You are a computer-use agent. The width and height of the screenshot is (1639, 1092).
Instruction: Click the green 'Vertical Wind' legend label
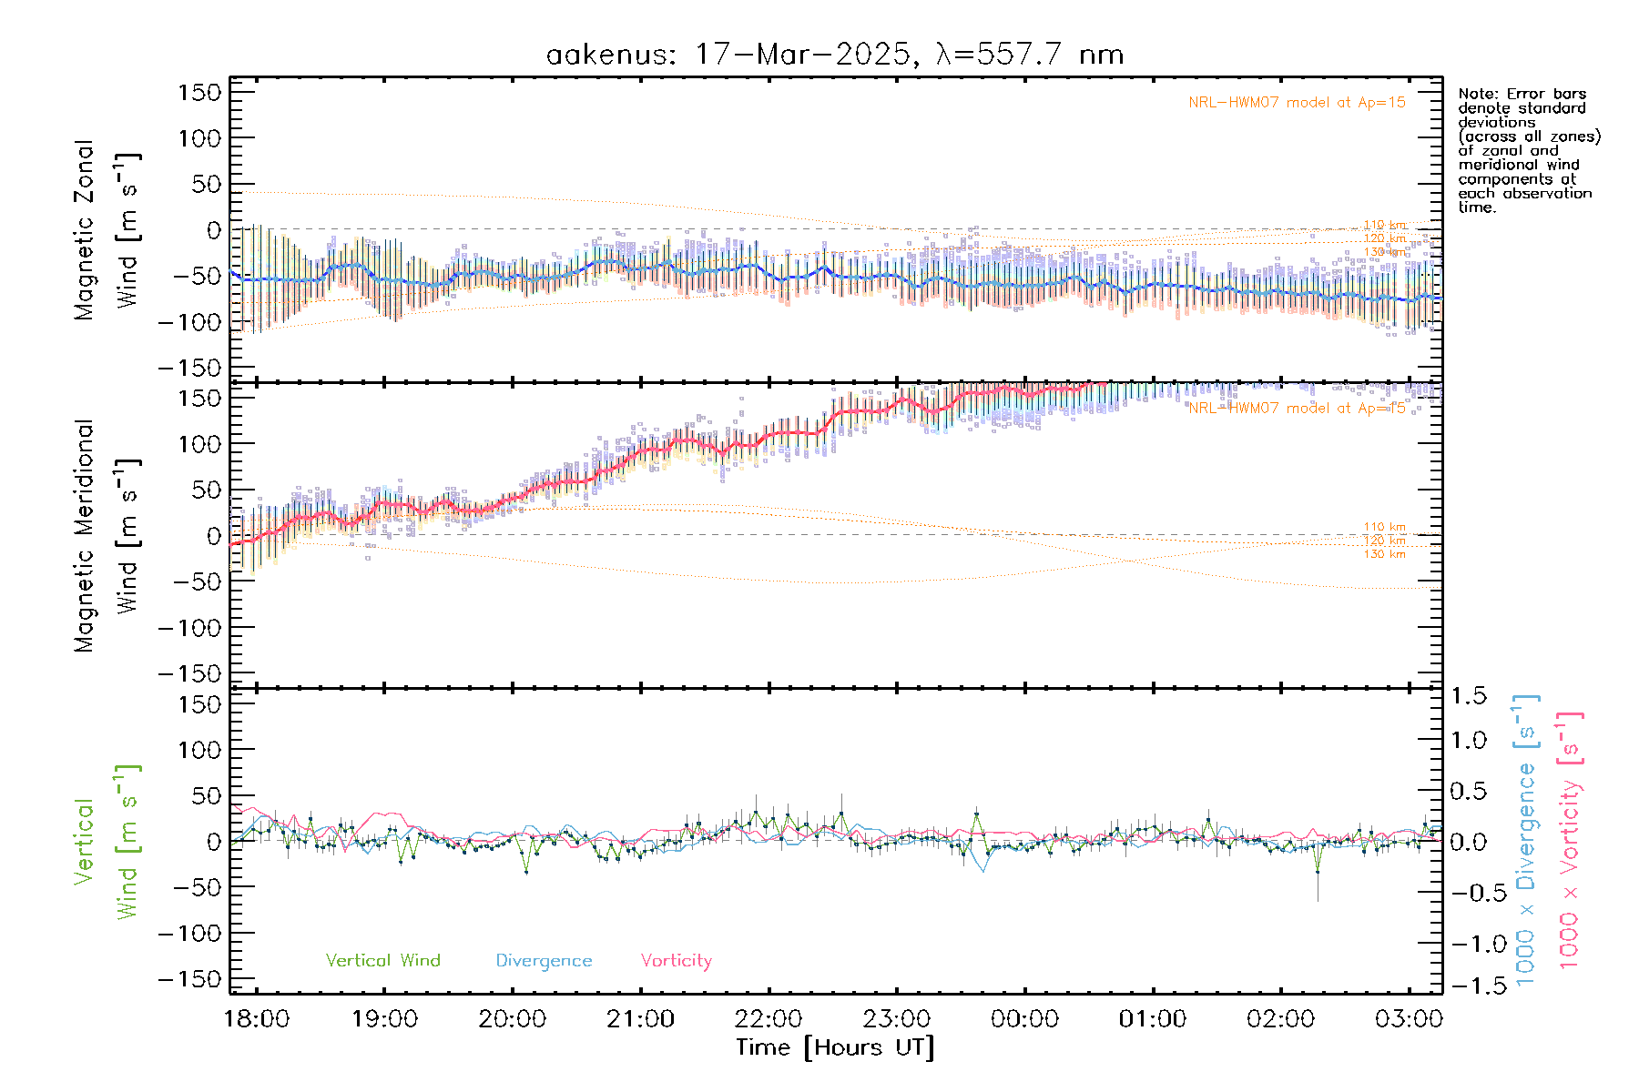(x=382, y=961)
